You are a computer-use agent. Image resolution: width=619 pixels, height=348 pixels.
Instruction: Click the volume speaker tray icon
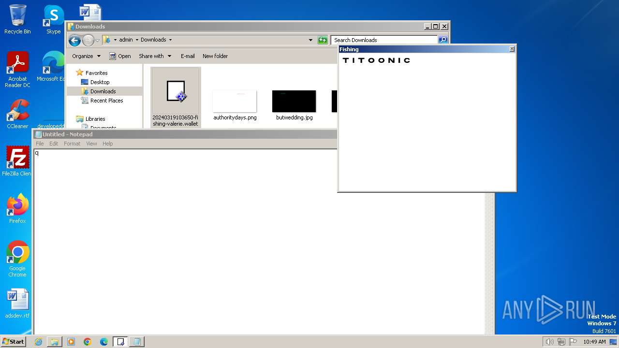(549, 342)
